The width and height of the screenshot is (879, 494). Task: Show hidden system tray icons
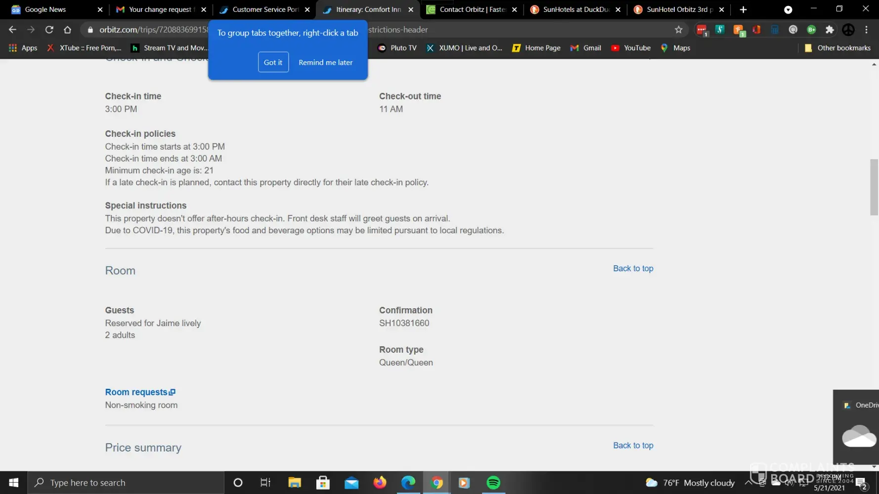point(748,483)
